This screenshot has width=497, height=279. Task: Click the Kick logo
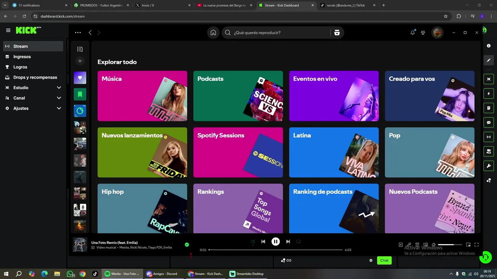pyautogui.click(x=28, y=30)
